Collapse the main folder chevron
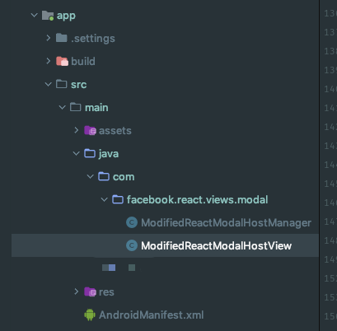Screen dimensions: 337x331 pyautogui.click(x=63, y=107)
